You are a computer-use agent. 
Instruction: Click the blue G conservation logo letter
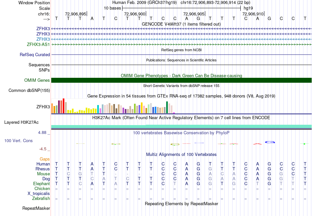click(x=270, y=142)
